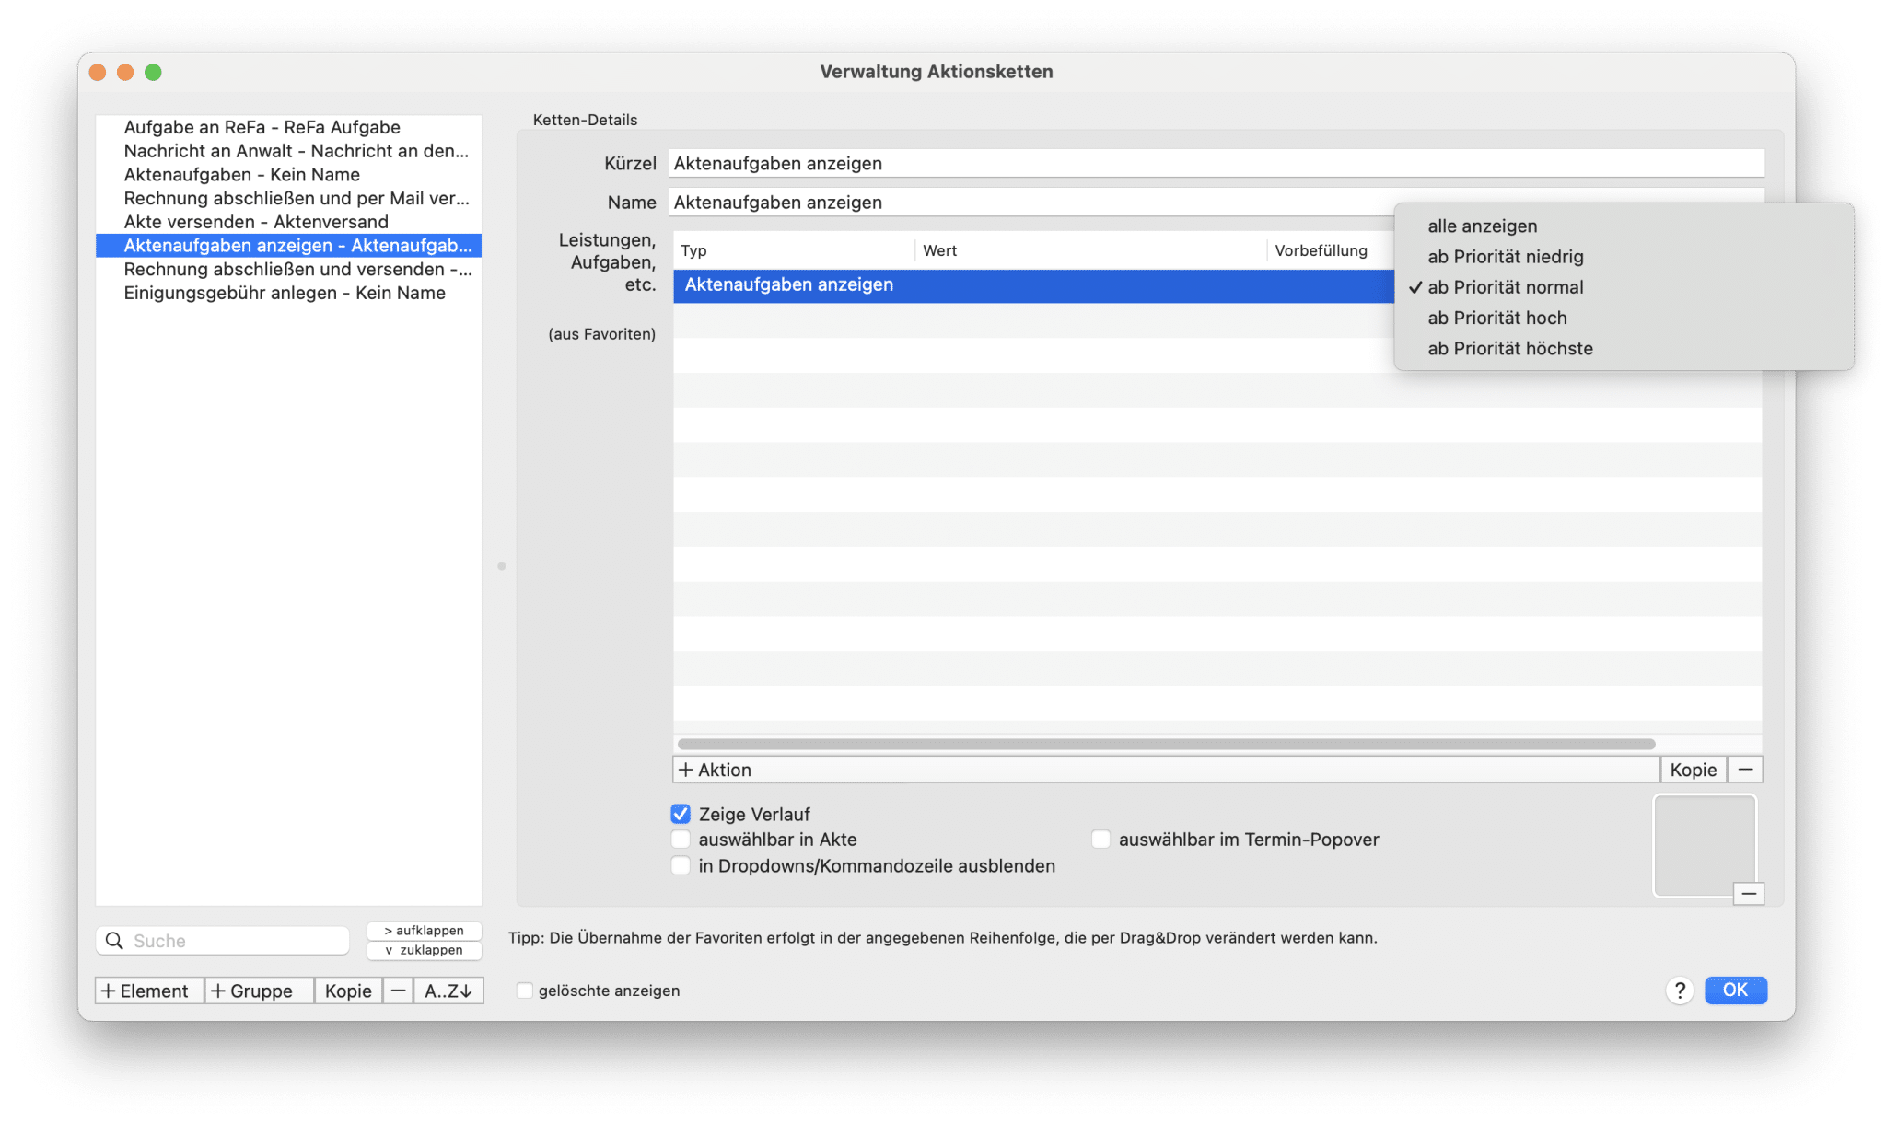Select Aufgabe an ReFa - ReFa Aufgabe
Viewport: 1886px width, 1124px height.
288,127
